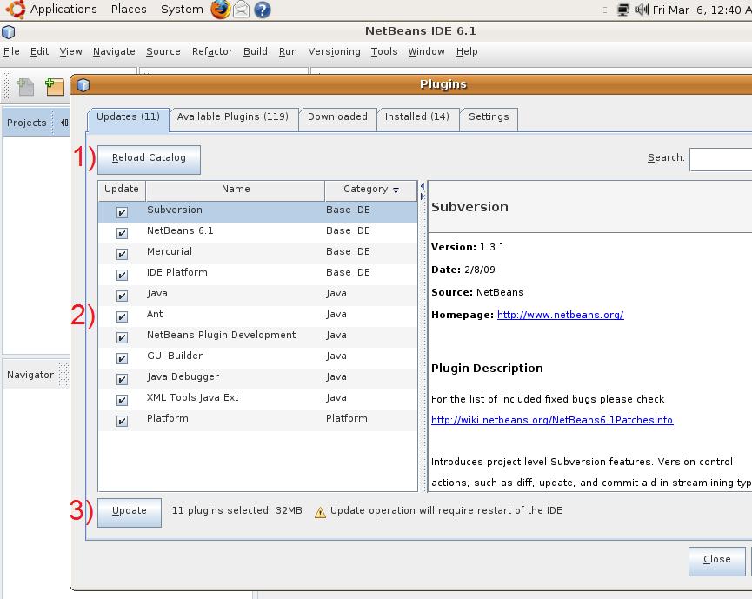The height and width of the screenshot is (599, 752).
Task: Open the Versioning menu
Action: [334, 51]
